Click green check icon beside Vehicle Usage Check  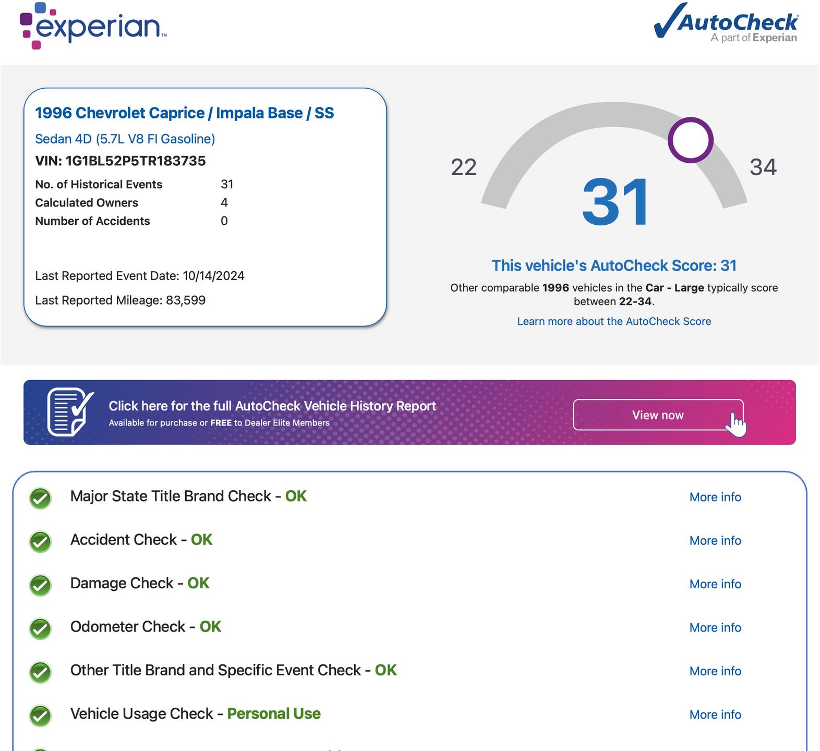(x=40, y=715)
